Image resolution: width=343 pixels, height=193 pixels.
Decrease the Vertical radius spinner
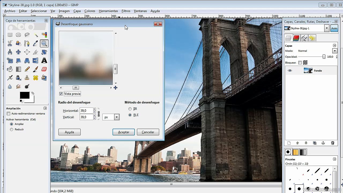[94, 118]
